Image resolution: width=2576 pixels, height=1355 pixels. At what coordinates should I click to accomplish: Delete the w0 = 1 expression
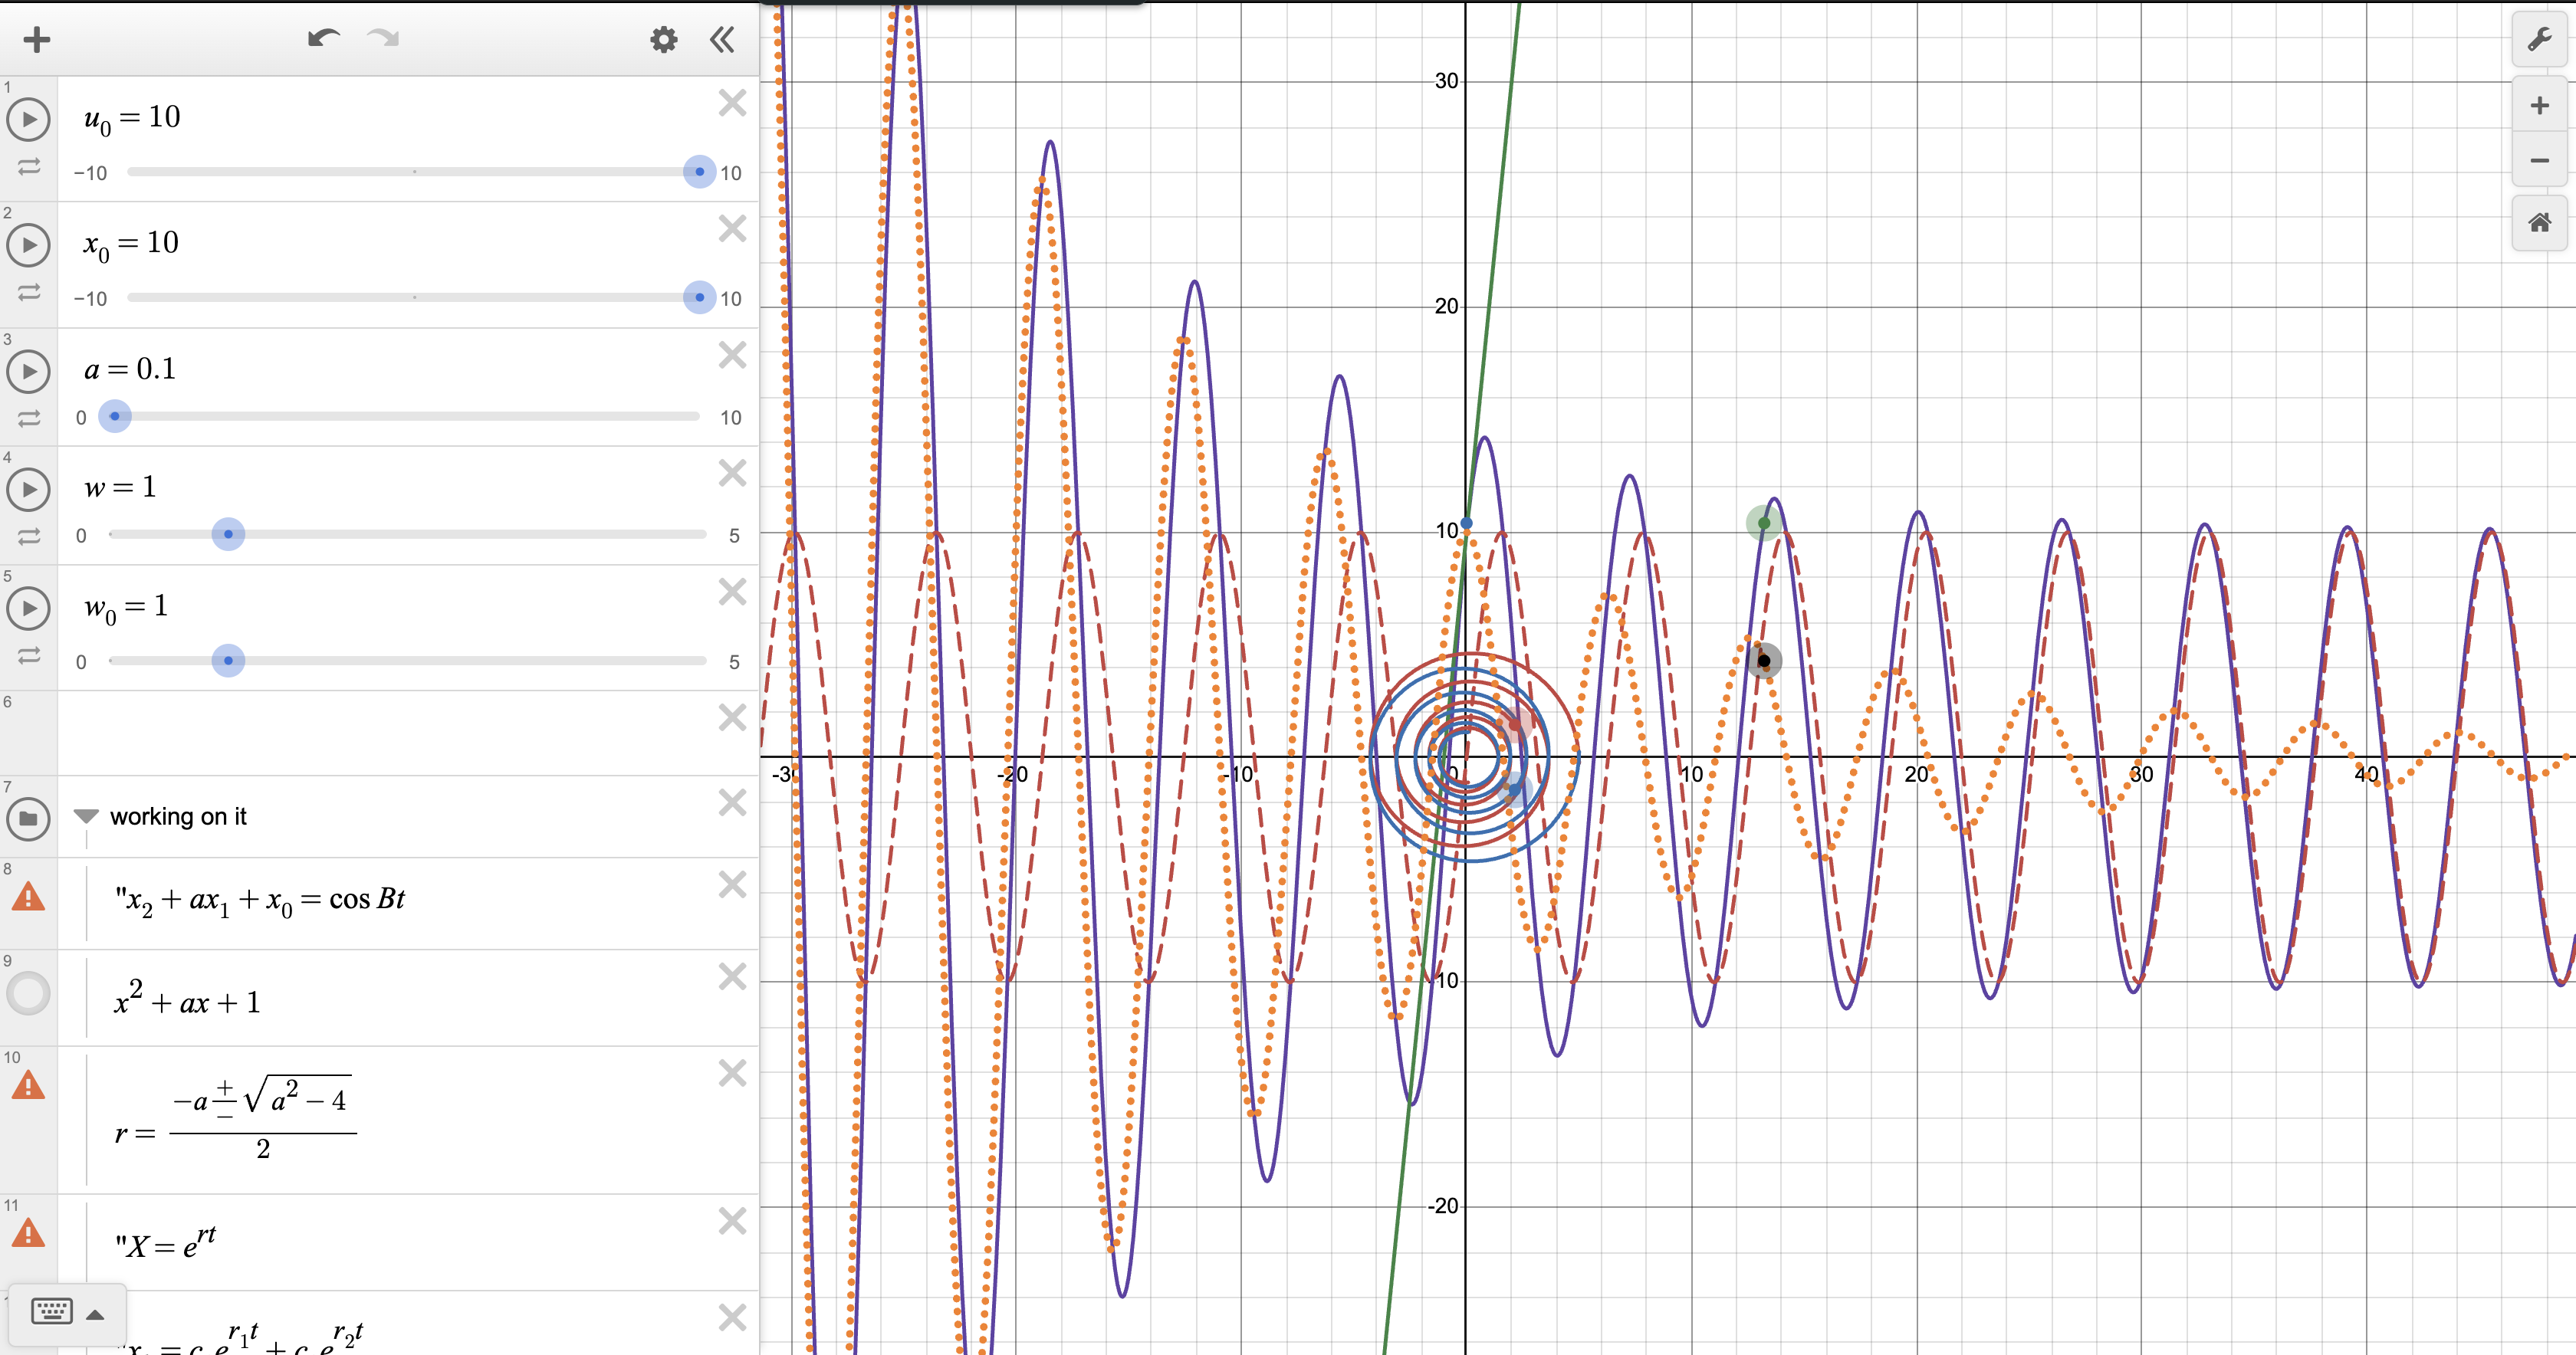[732, 592]
